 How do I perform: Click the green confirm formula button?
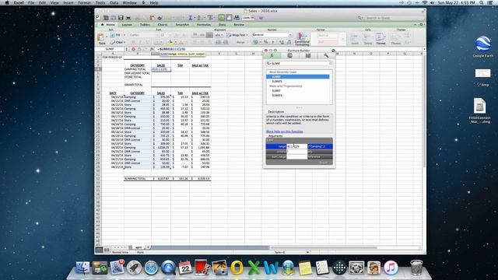(x=139, y=49)
